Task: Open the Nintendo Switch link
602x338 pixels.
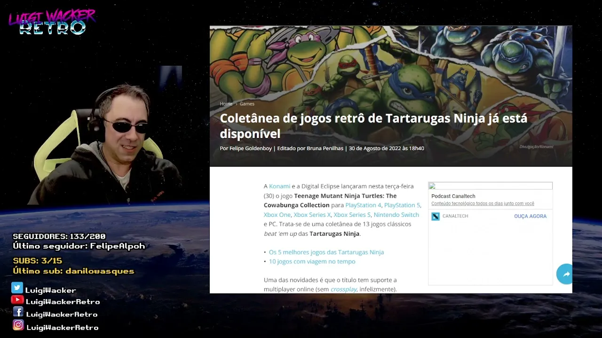Action: pos(396,215)
